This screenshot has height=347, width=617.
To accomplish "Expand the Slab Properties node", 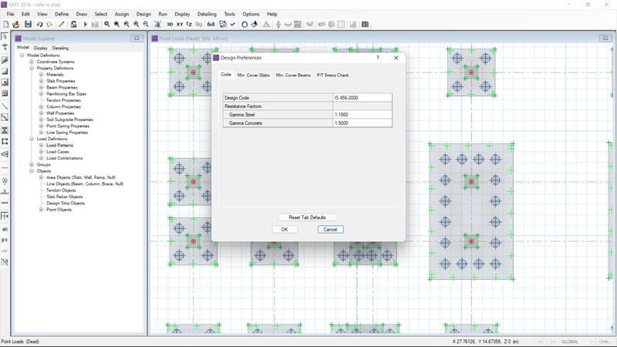I will tap(42, 81).
